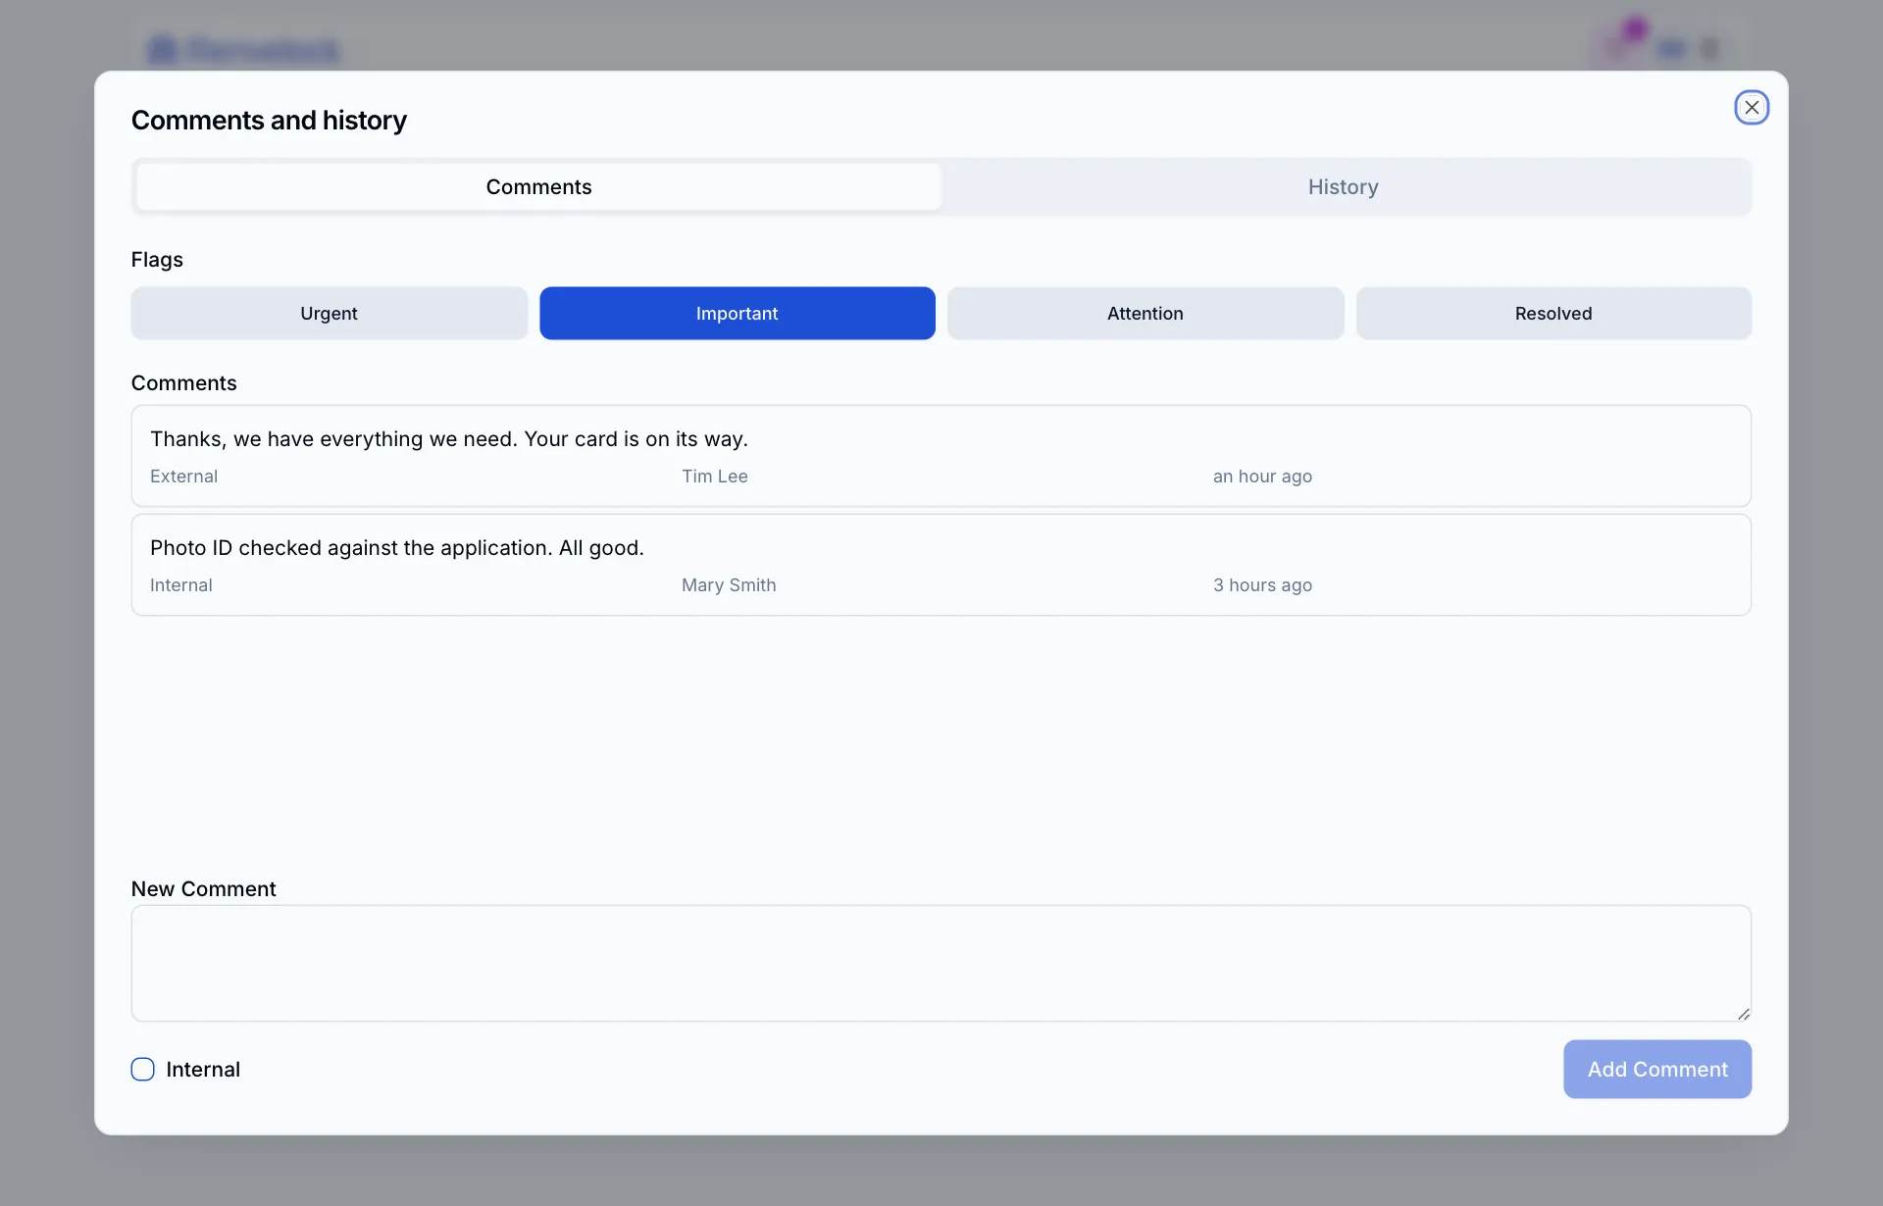Screen dimensions: 1883x1206
Task: Click the author name Tim Lee
Action: click(715, 477)
